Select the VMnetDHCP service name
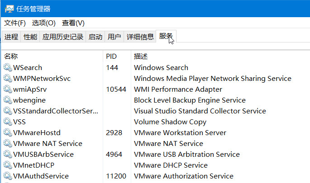Image resolution: width=310 pixels, height=183 pixels. (x=33, y=165)
